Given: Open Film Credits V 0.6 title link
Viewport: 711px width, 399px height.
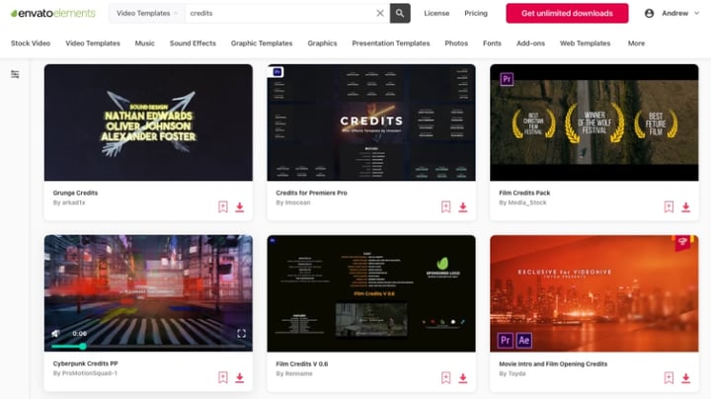Looking at the screenshot, I should click(301, 363).
